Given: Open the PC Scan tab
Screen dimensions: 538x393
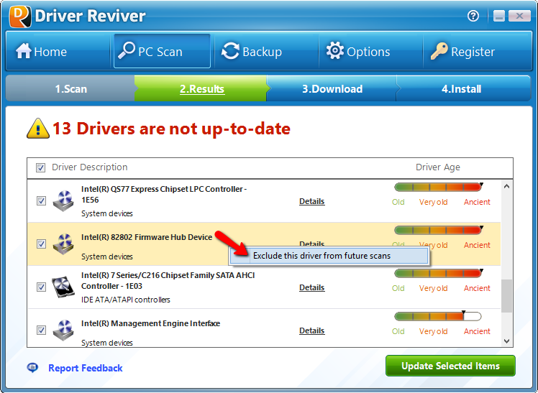Looking at the screenshot, I should pos(162,52).
